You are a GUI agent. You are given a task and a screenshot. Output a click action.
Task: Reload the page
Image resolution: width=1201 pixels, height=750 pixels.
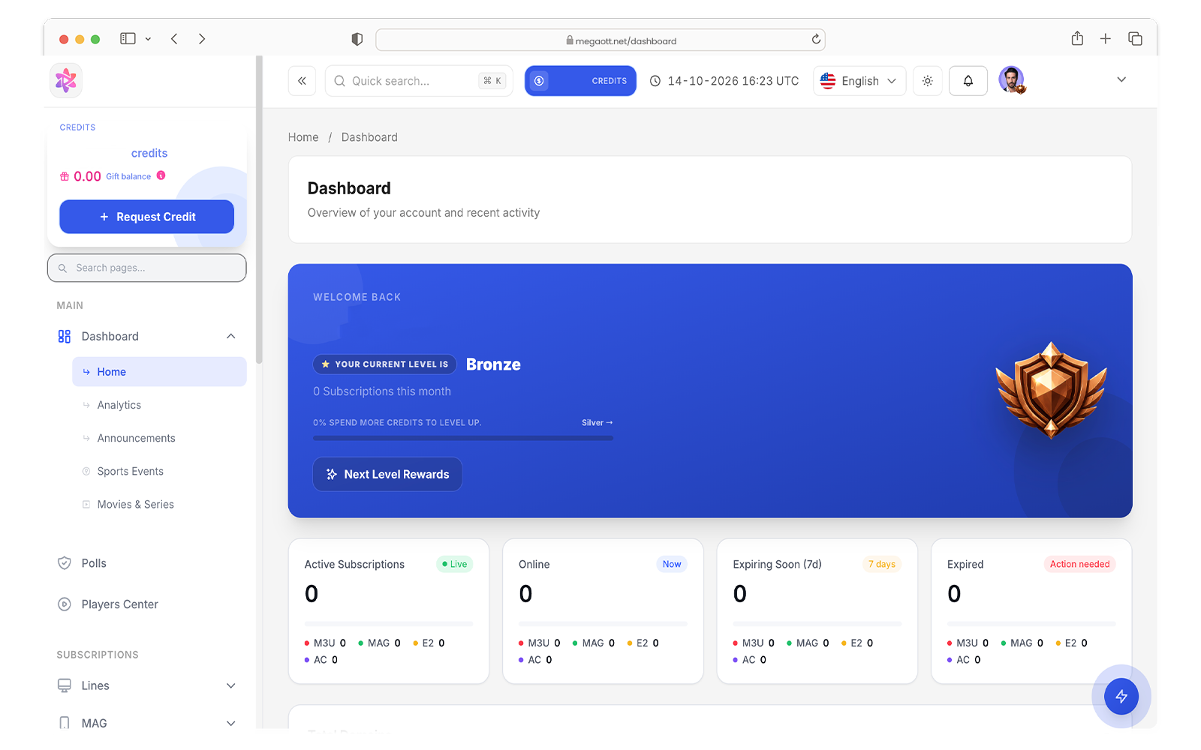(816, 39)
